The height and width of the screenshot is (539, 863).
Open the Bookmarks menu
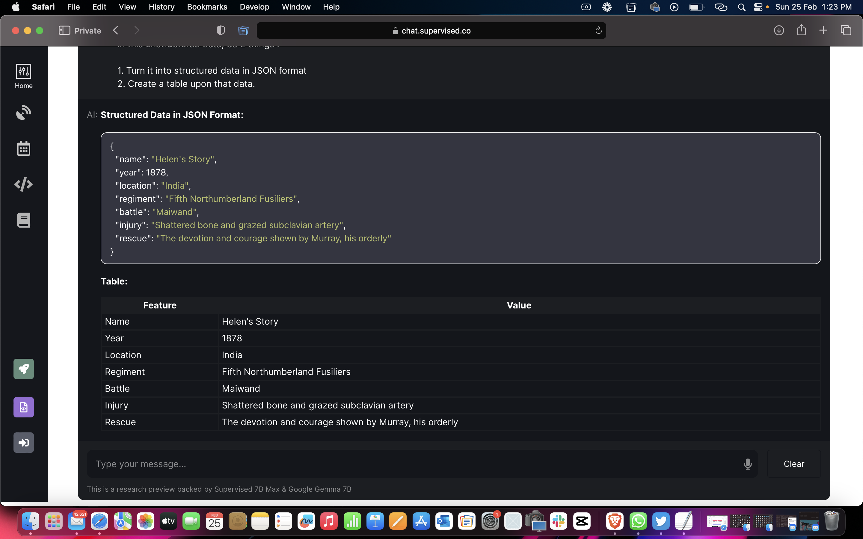click(x=207, y=7)
